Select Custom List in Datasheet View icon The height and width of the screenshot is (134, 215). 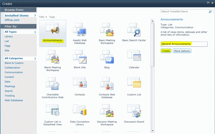(x=52, y=110)
